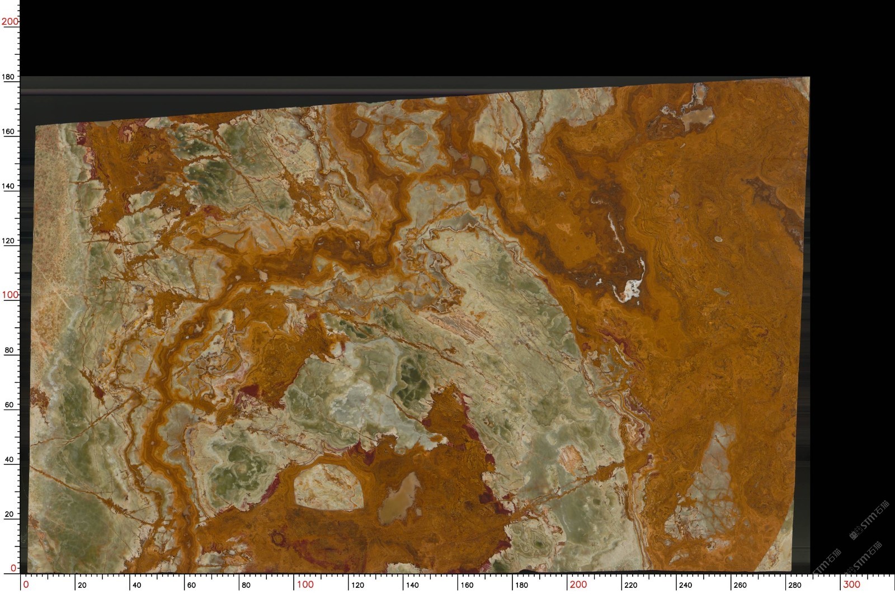Image resolution: width=895 pixels, height=594 pixels.
Task: Select the 200 label on vertical ruler
Action: (10, 21)
